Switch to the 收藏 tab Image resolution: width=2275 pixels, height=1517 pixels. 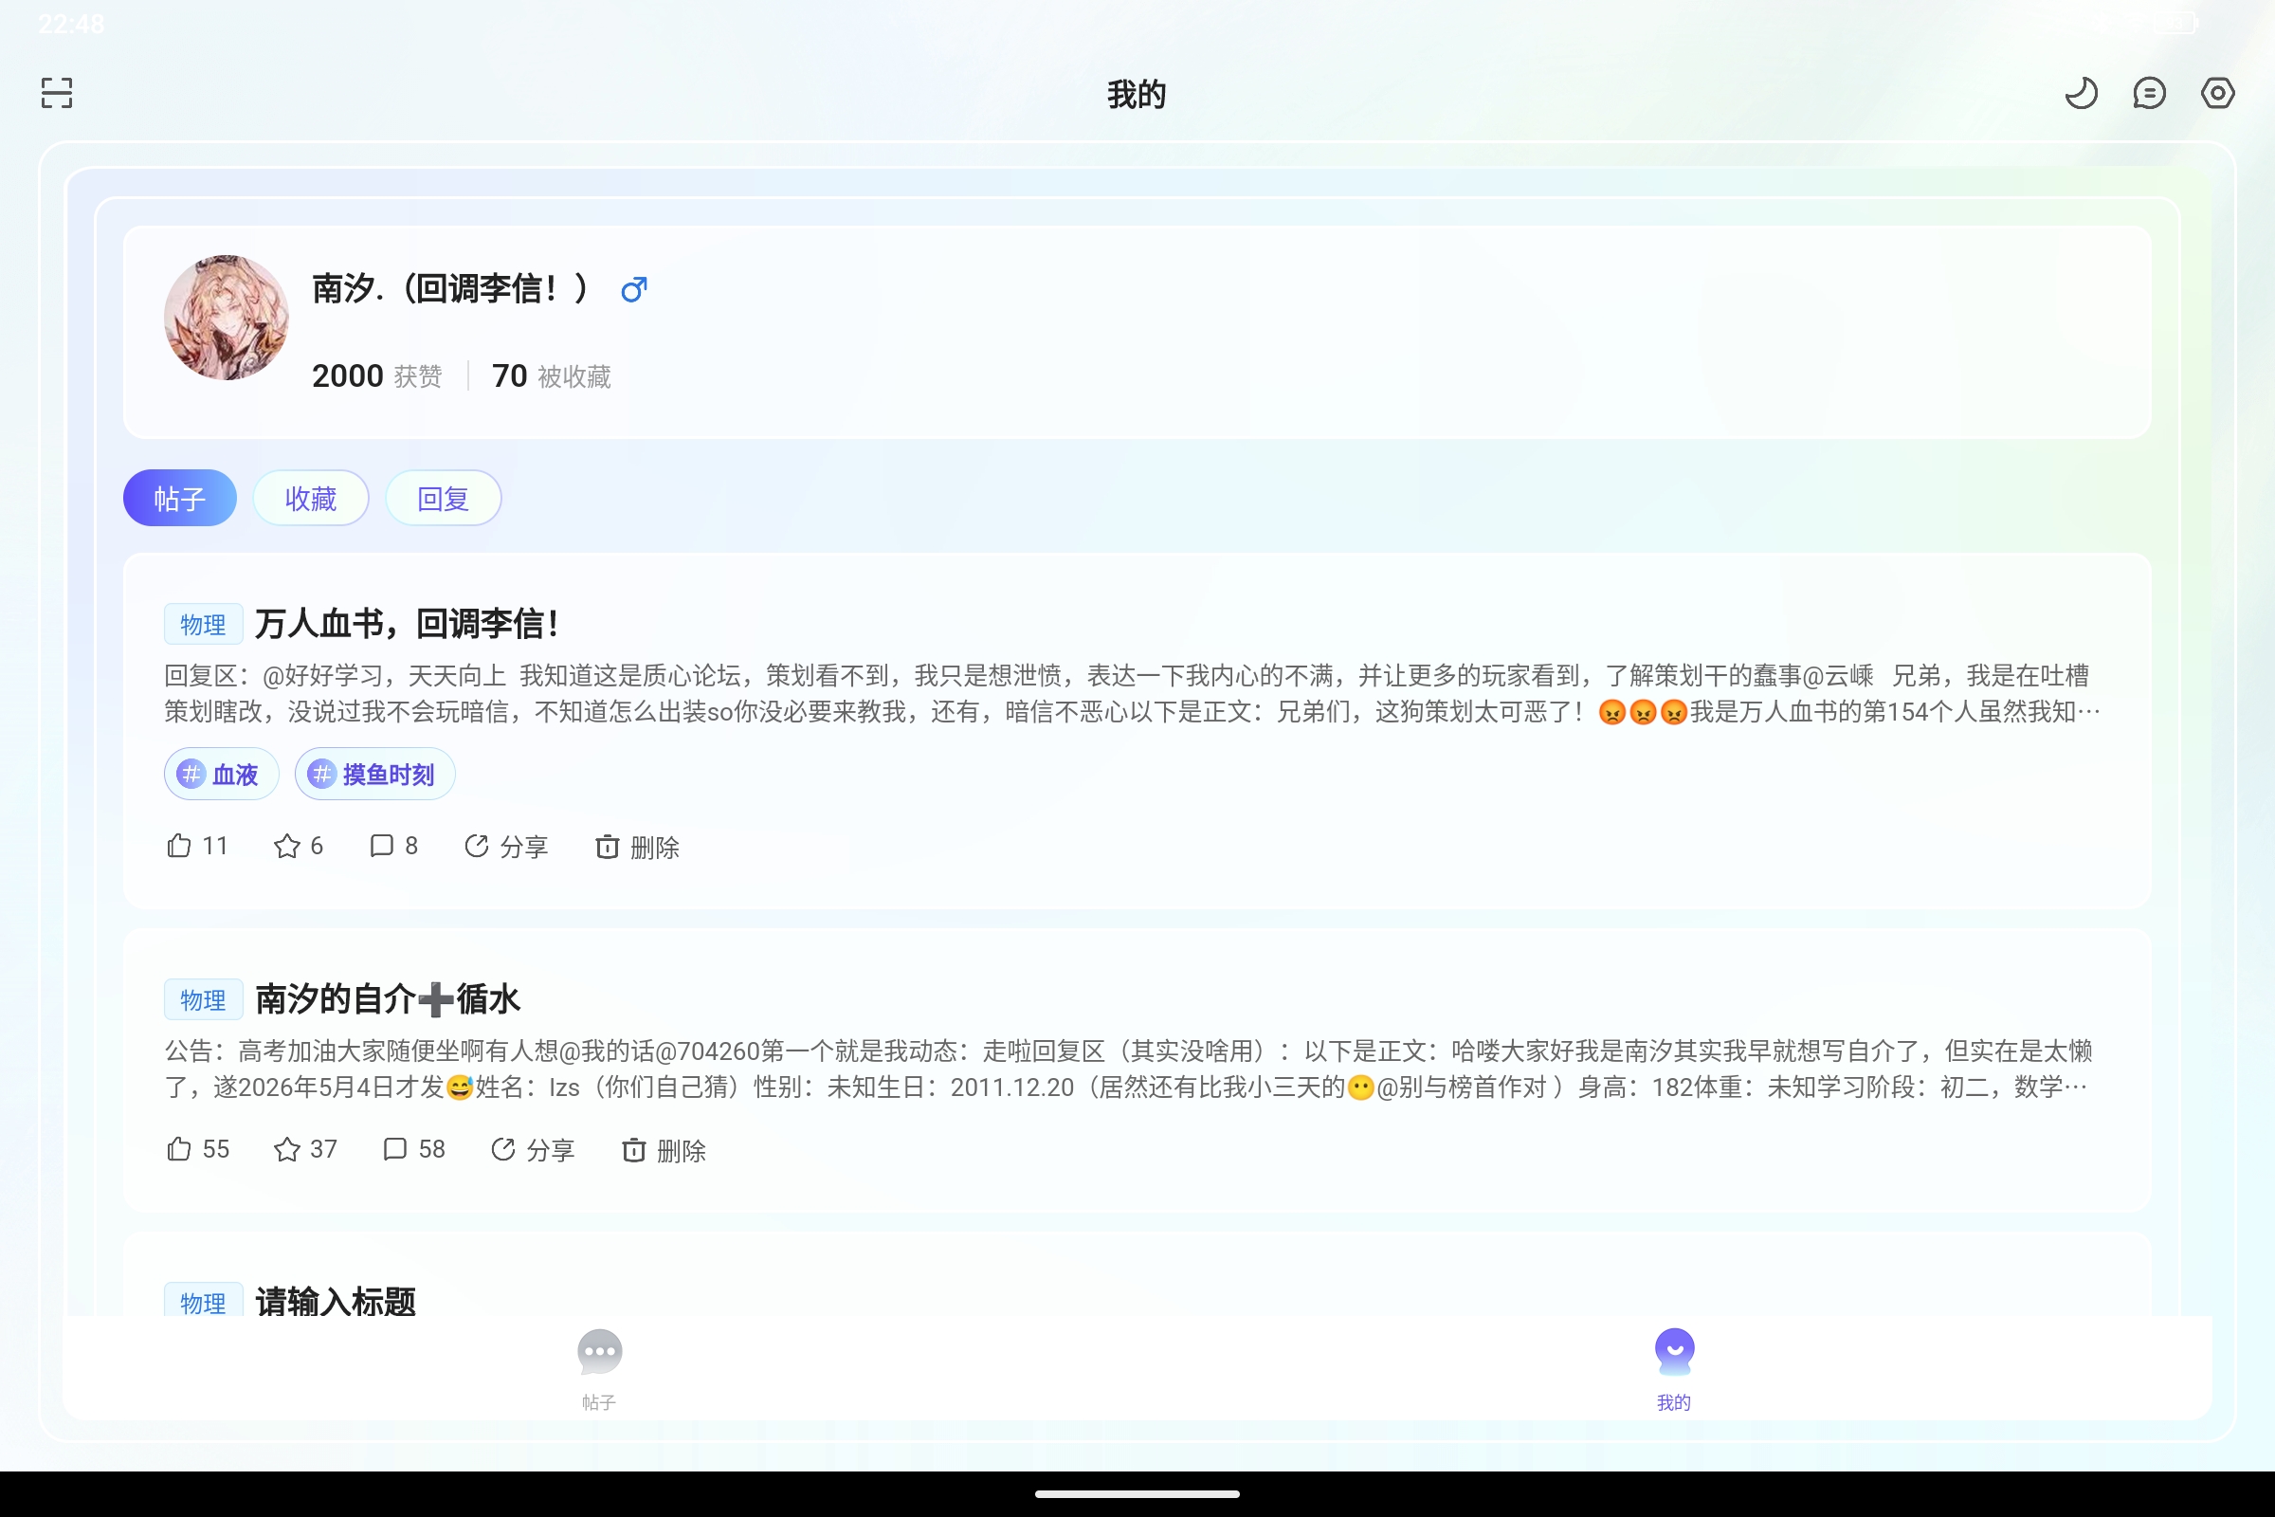pos(311,499)
